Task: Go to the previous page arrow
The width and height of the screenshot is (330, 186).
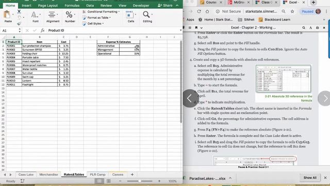Action: tap(190, 98)
